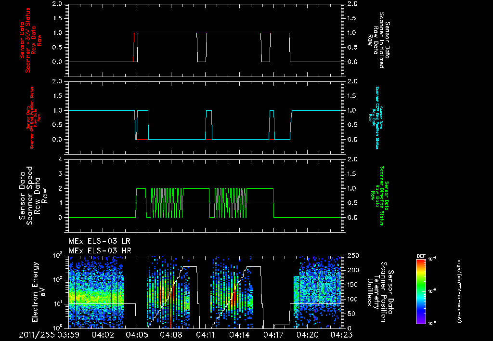Click the '150' tick on Scanner Position axis
Screen dimensions: 493x341
click(x=352, y=284)
